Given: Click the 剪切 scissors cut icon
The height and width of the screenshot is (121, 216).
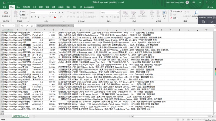Looking at the screenshot, I should (21, 12).
